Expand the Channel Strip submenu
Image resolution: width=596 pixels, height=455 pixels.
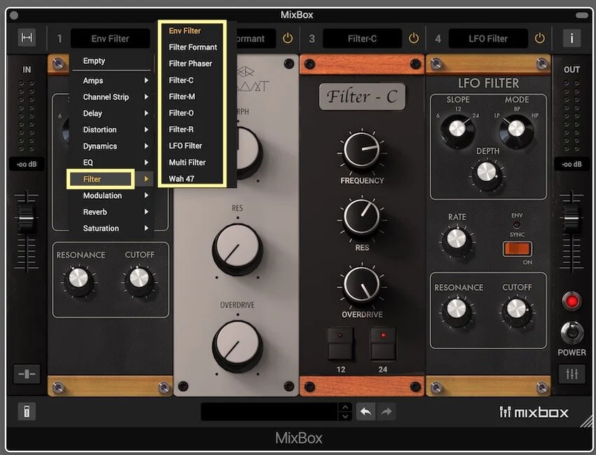coord(111,97)
